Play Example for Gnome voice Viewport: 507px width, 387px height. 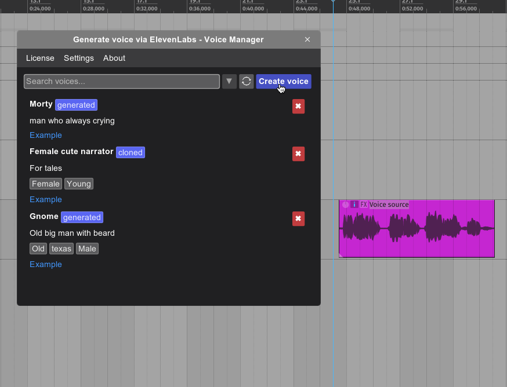click(46, 264)
